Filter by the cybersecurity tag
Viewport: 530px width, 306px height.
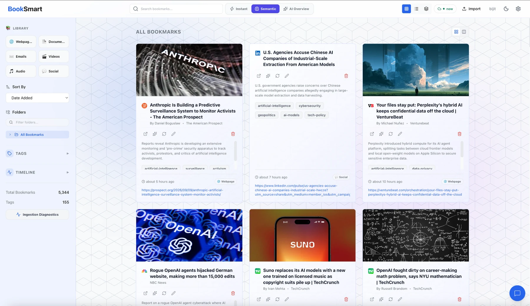(309, 106)
